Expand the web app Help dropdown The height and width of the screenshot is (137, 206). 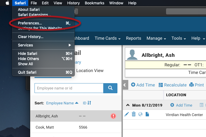tap(198, 38)
